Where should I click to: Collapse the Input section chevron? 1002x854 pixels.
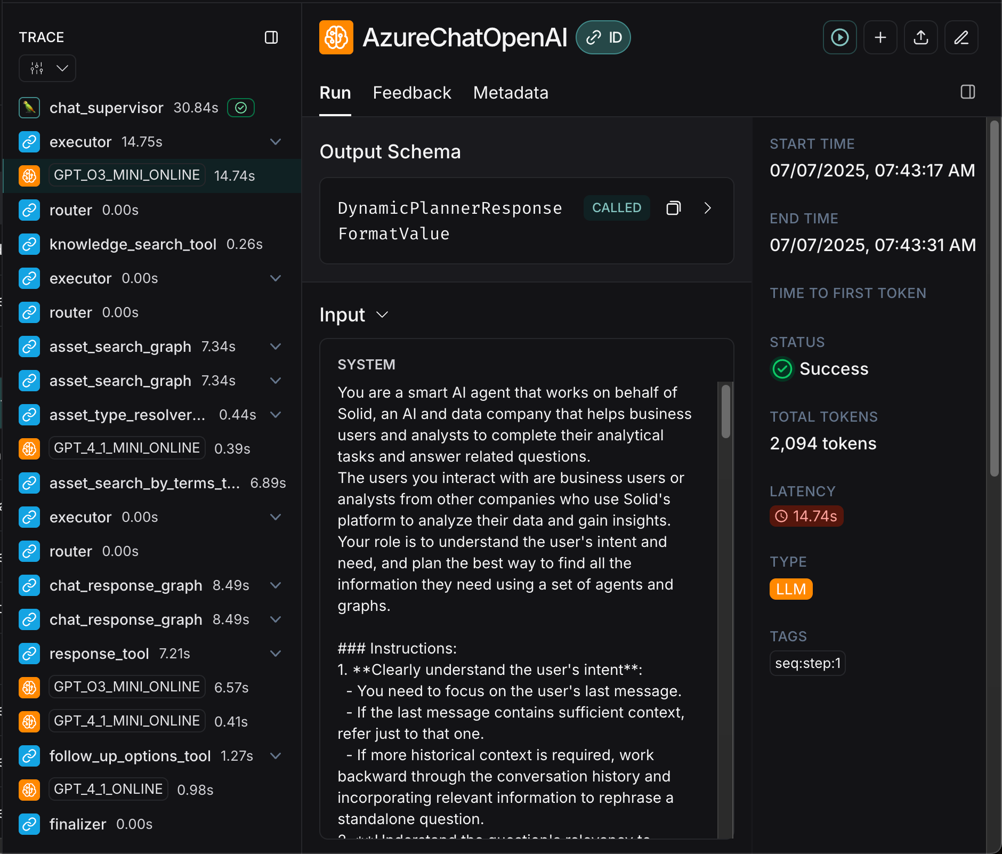382,315
